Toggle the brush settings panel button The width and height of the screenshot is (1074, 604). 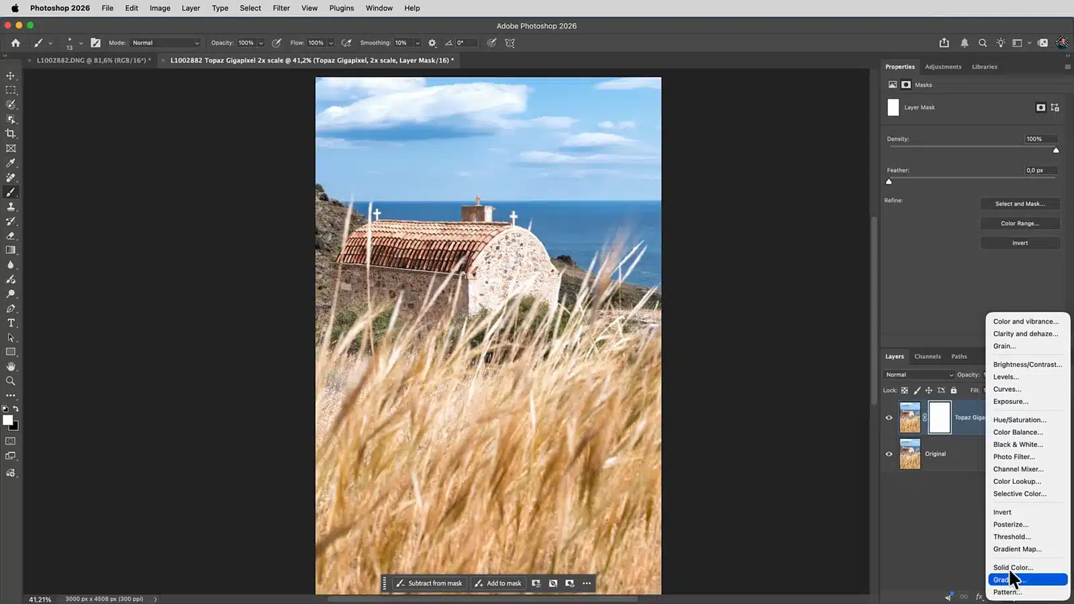95,42
